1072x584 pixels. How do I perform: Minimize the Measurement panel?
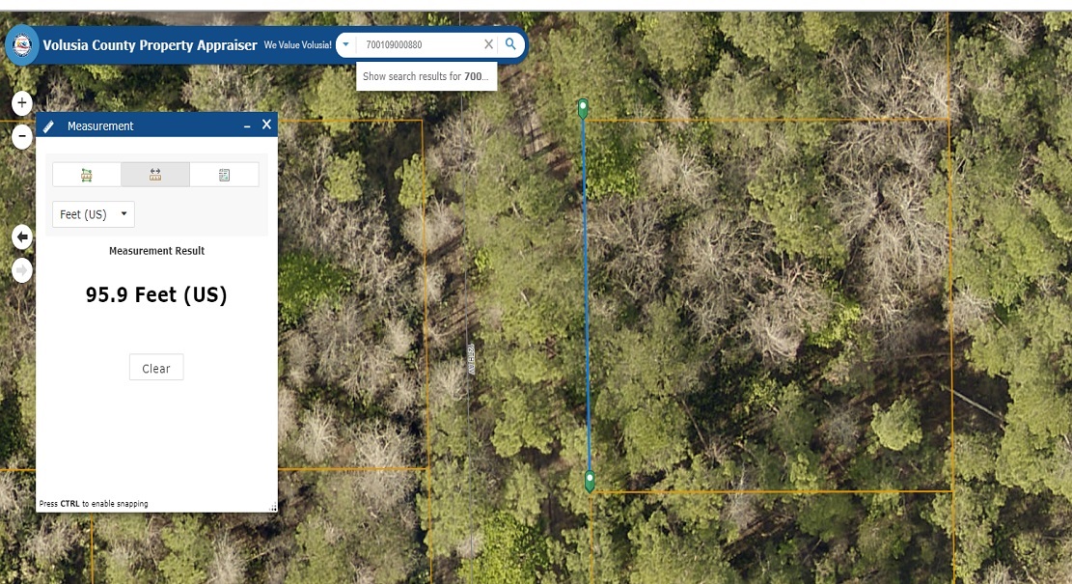click(x=247, y=125)
